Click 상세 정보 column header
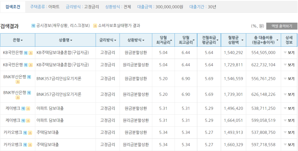Screen dimensions: 298x151 point(289,40)
